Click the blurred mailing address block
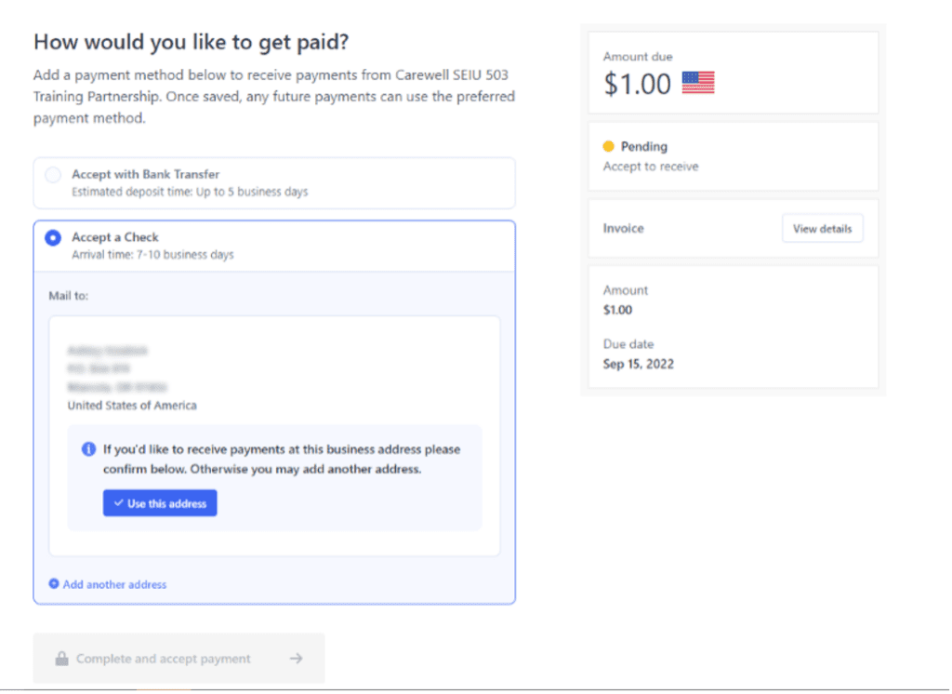The image size is (952, 694). 117,368
